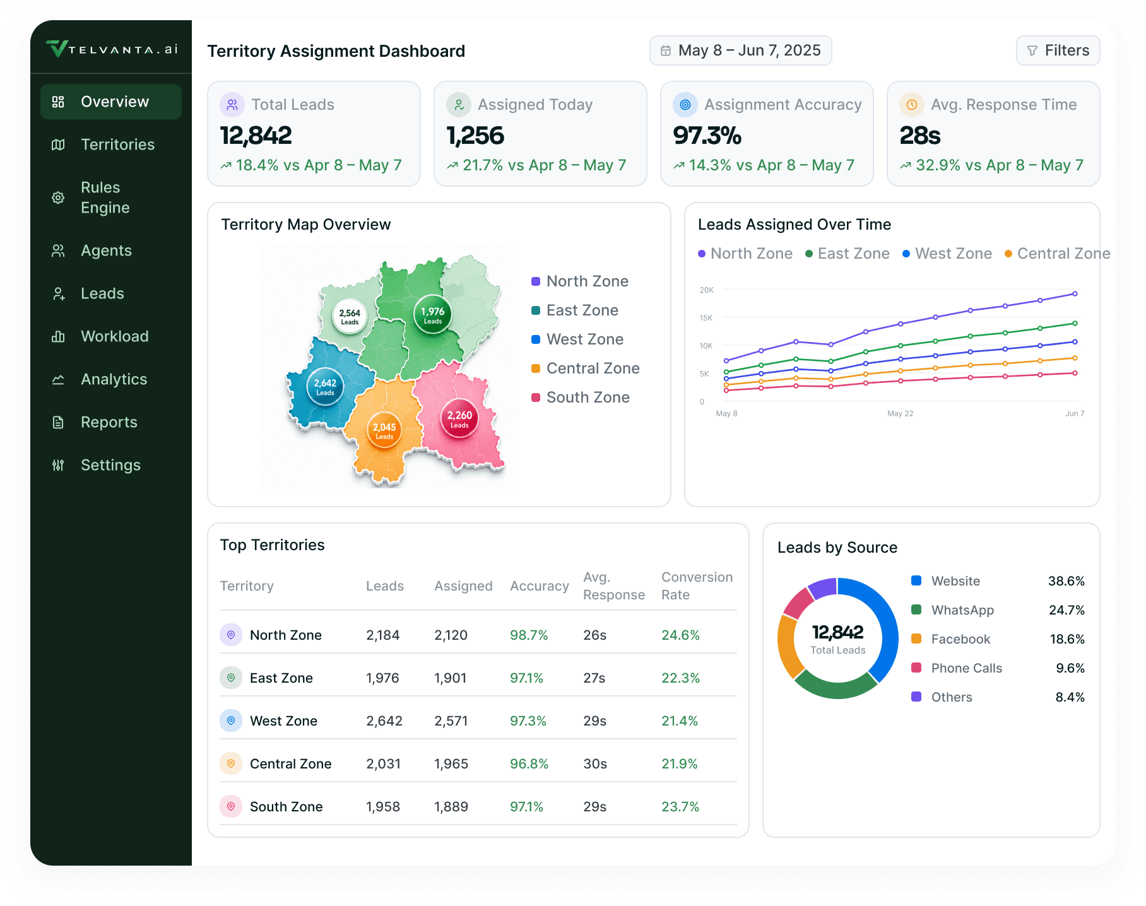The width and height of the screenshot is (1146, 906).
Task: Navigate to Analytics in sidebar
Action: click(111, 379)
